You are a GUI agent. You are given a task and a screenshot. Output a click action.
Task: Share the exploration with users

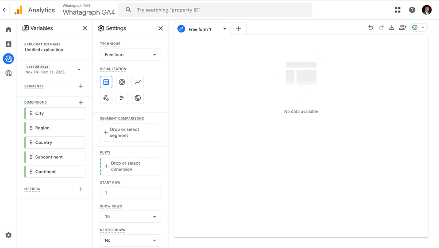(403, 27)
